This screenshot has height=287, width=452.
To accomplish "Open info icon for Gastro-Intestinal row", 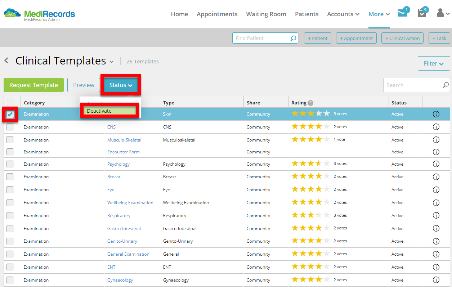I will coord(436,229).
